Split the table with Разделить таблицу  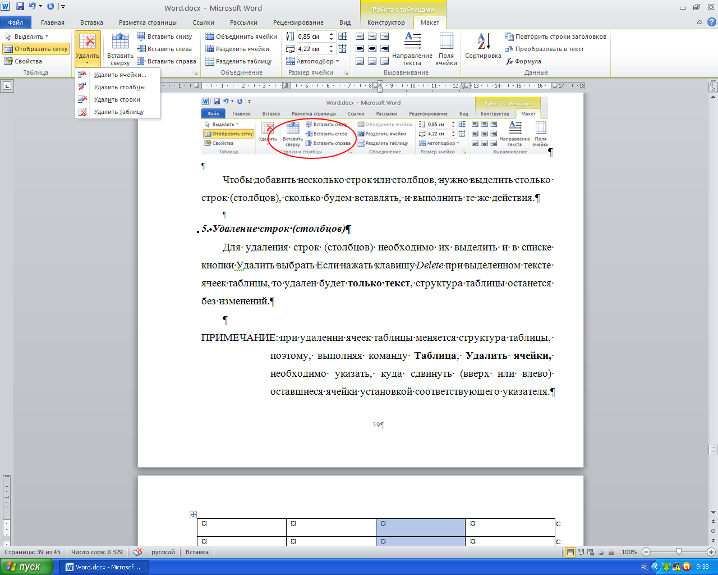pyautogui.click(x=238, y=61)
